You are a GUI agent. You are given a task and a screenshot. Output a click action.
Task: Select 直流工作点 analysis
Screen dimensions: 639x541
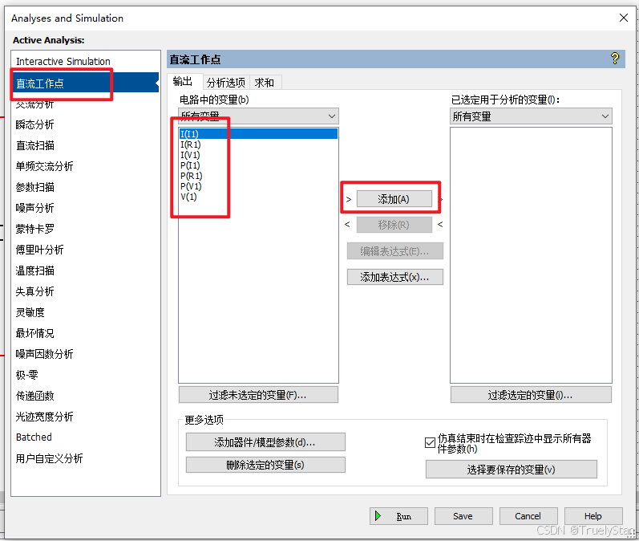85,83
